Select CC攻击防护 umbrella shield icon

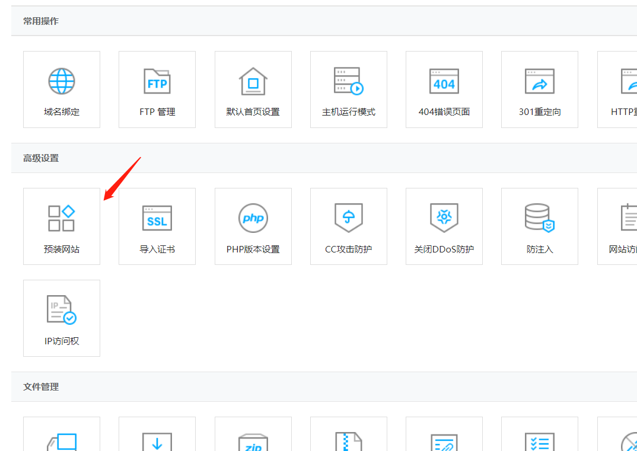(x=348, y=218)
